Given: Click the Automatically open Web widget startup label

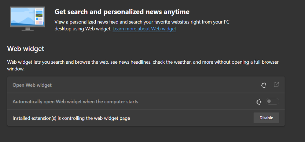Looking at the screenshot, I should [x=75, y=102].
